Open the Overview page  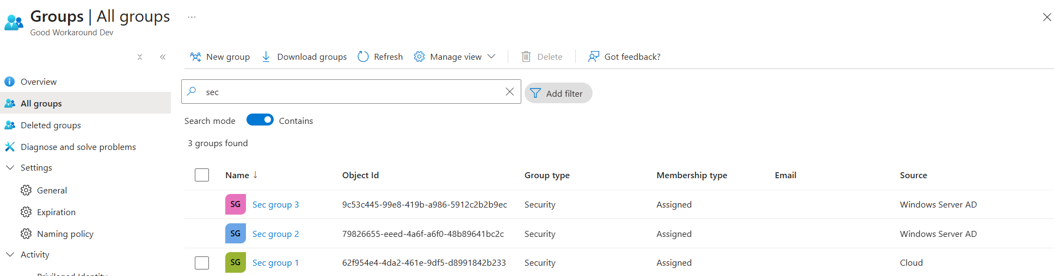point(38,81)
